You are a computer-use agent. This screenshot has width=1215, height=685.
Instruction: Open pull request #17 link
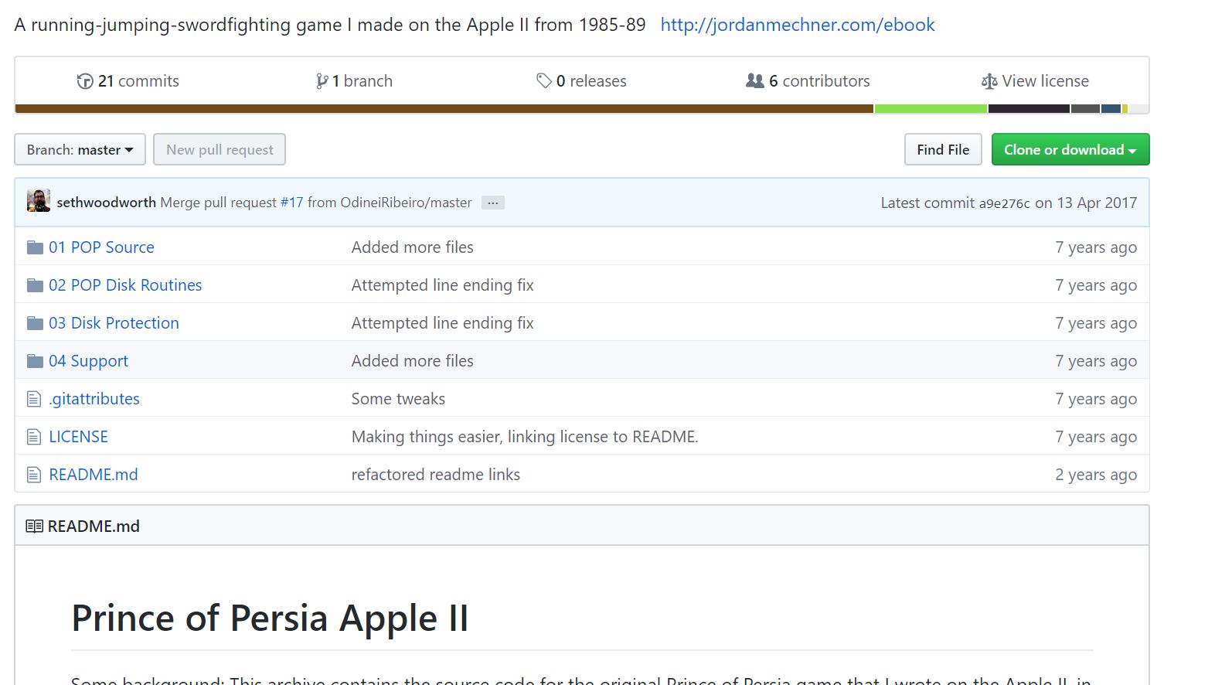pos(291,203)
